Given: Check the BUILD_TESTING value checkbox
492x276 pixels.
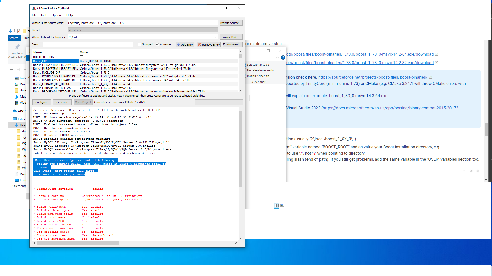Looking at the screenshot, I should (x=81, y=57).
